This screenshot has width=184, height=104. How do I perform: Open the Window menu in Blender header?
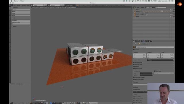24,5
